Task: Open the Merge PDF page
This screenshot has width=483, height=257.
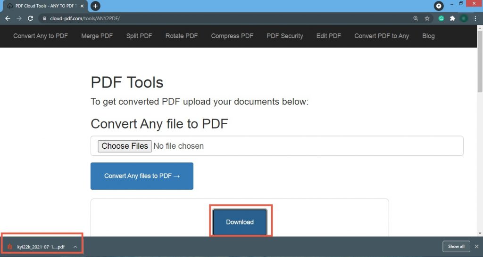Action: point(97,36)
